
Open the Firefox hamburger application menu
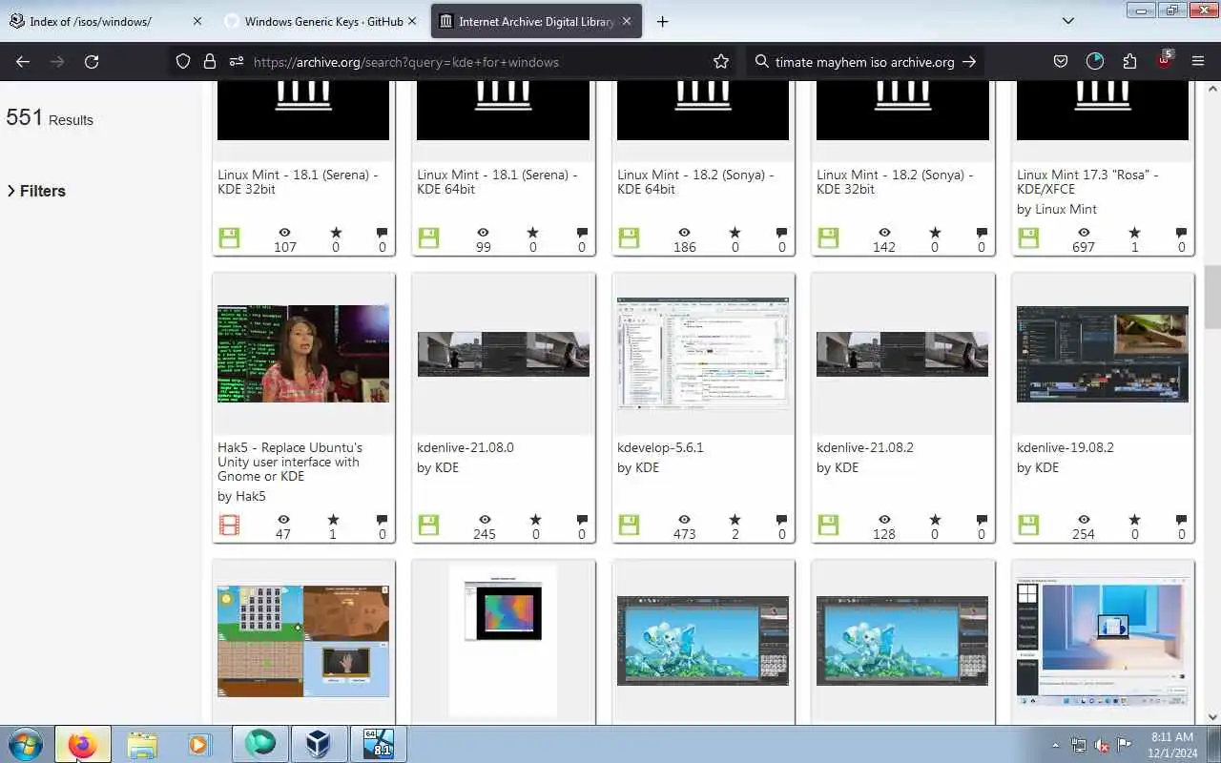click(1198, 61)
